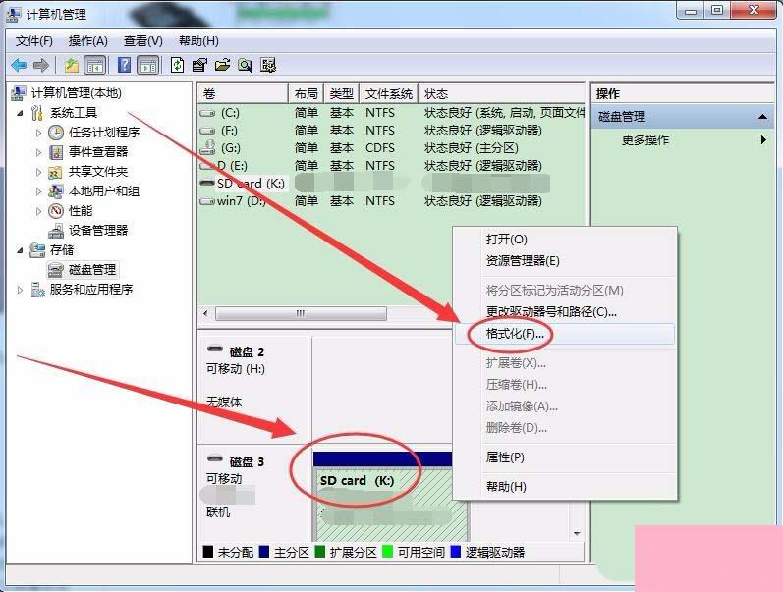This screenshot has height=592, width=783.
Task: Click the File System (文件系统) column header
Action: (x=388, y=94)
